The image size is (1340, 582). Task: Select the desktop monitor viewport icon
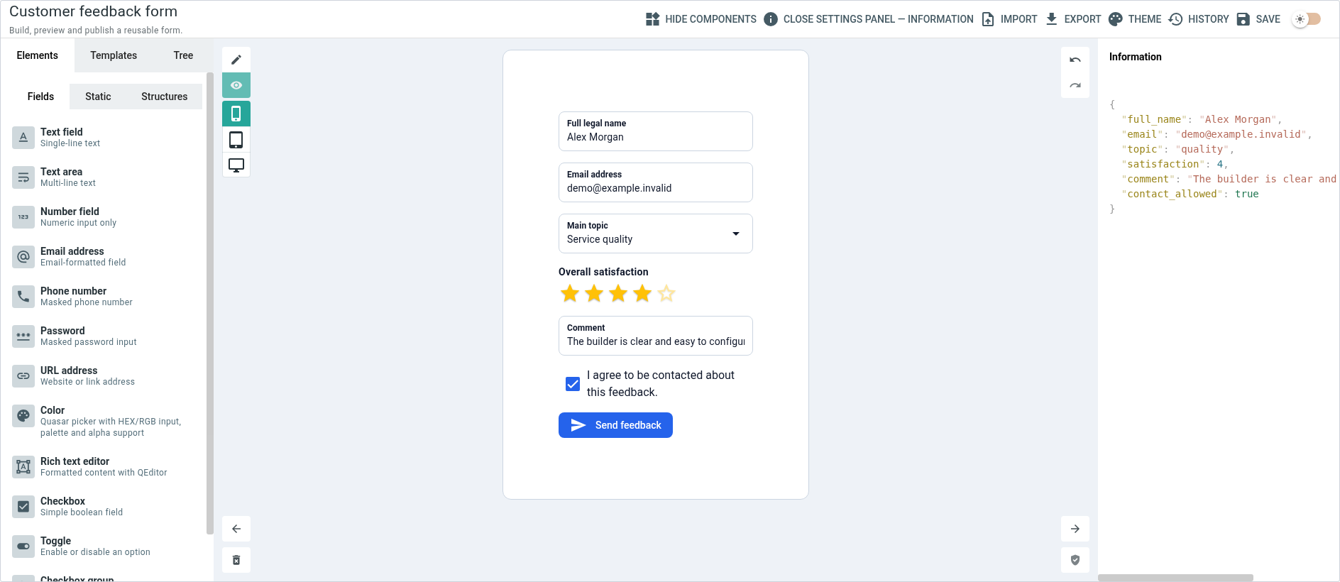(x=236, y=165)
